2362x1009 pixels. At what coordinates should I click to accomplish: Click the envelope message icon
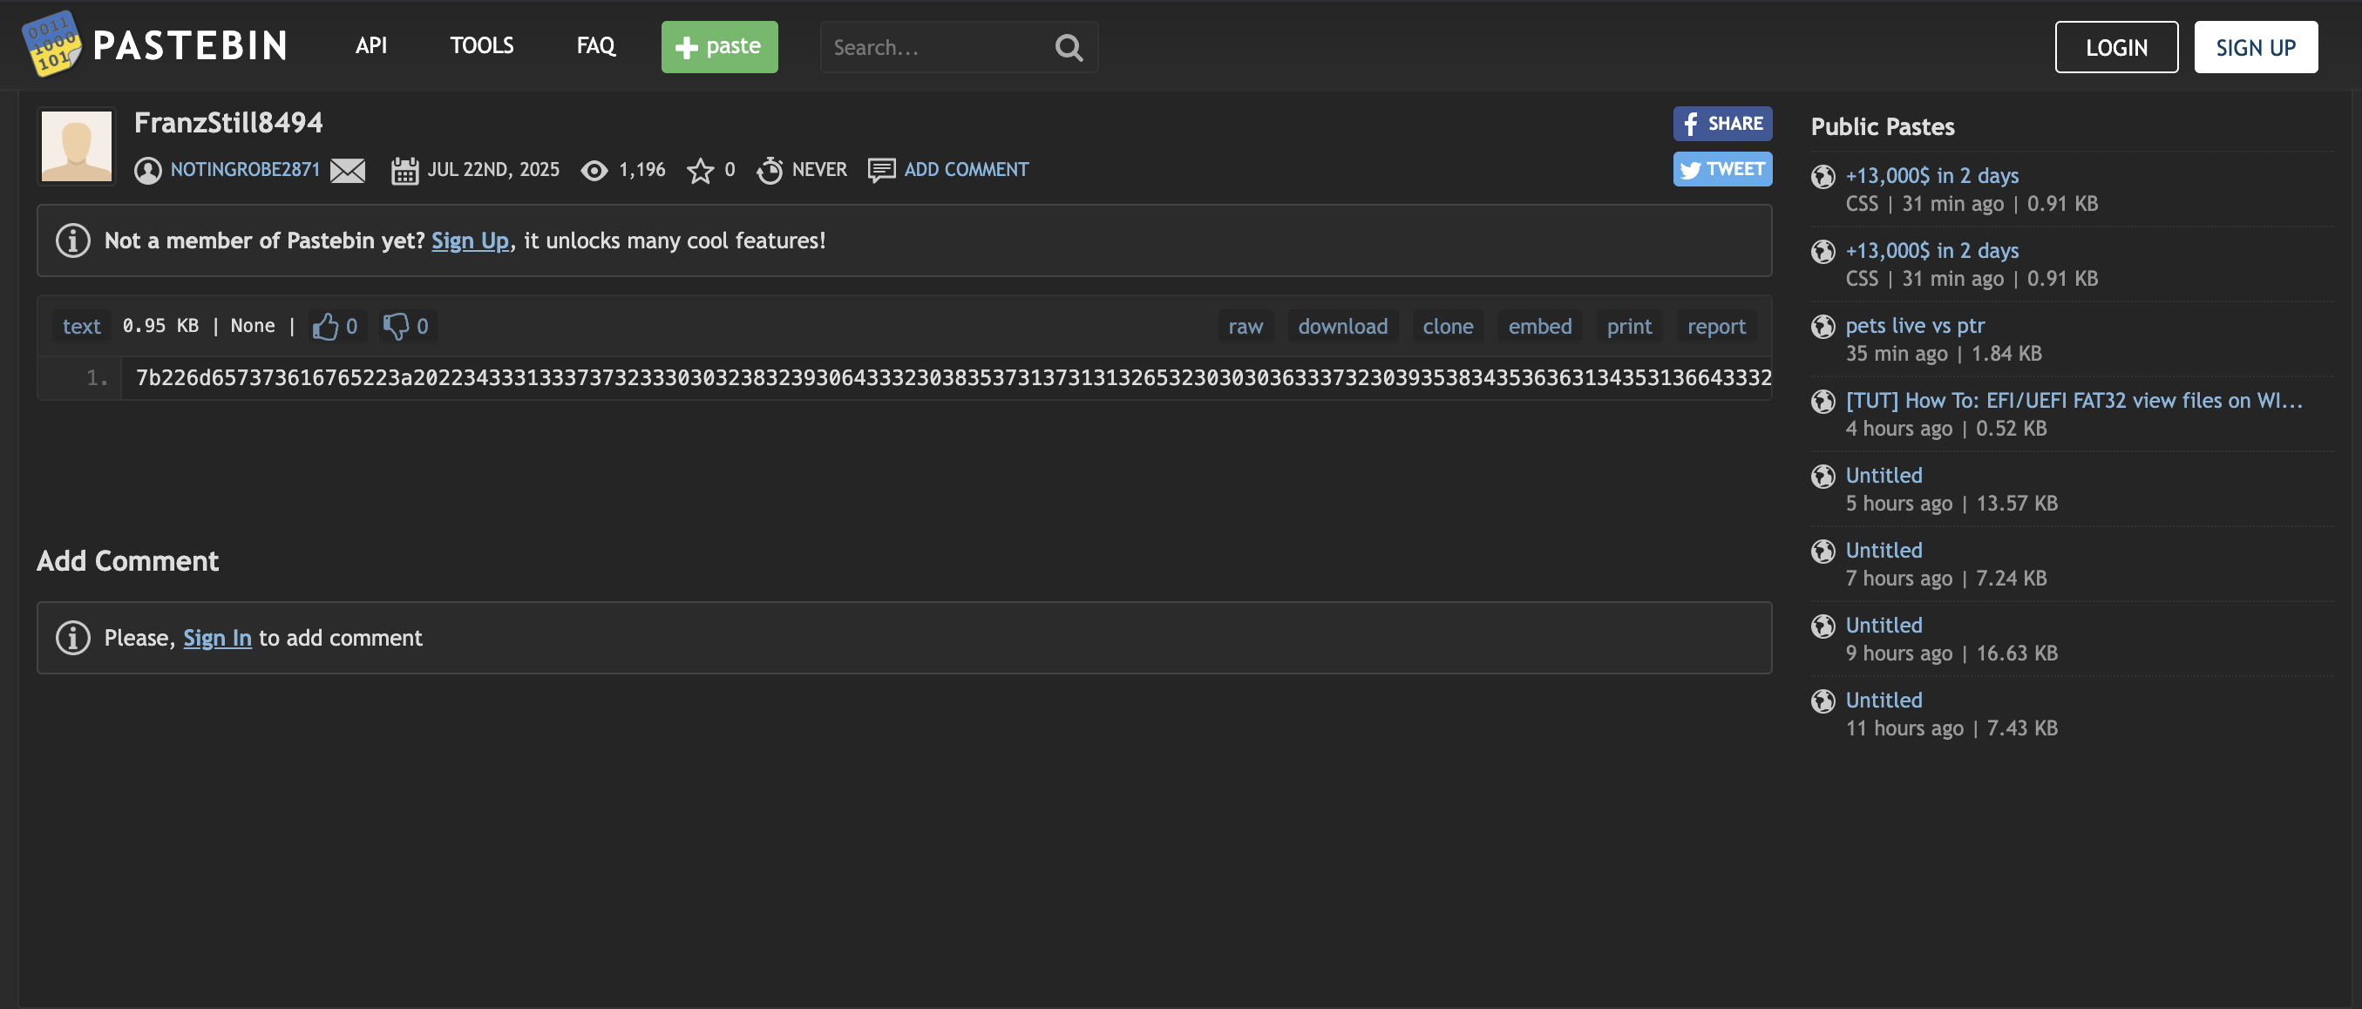click(348, 171)
